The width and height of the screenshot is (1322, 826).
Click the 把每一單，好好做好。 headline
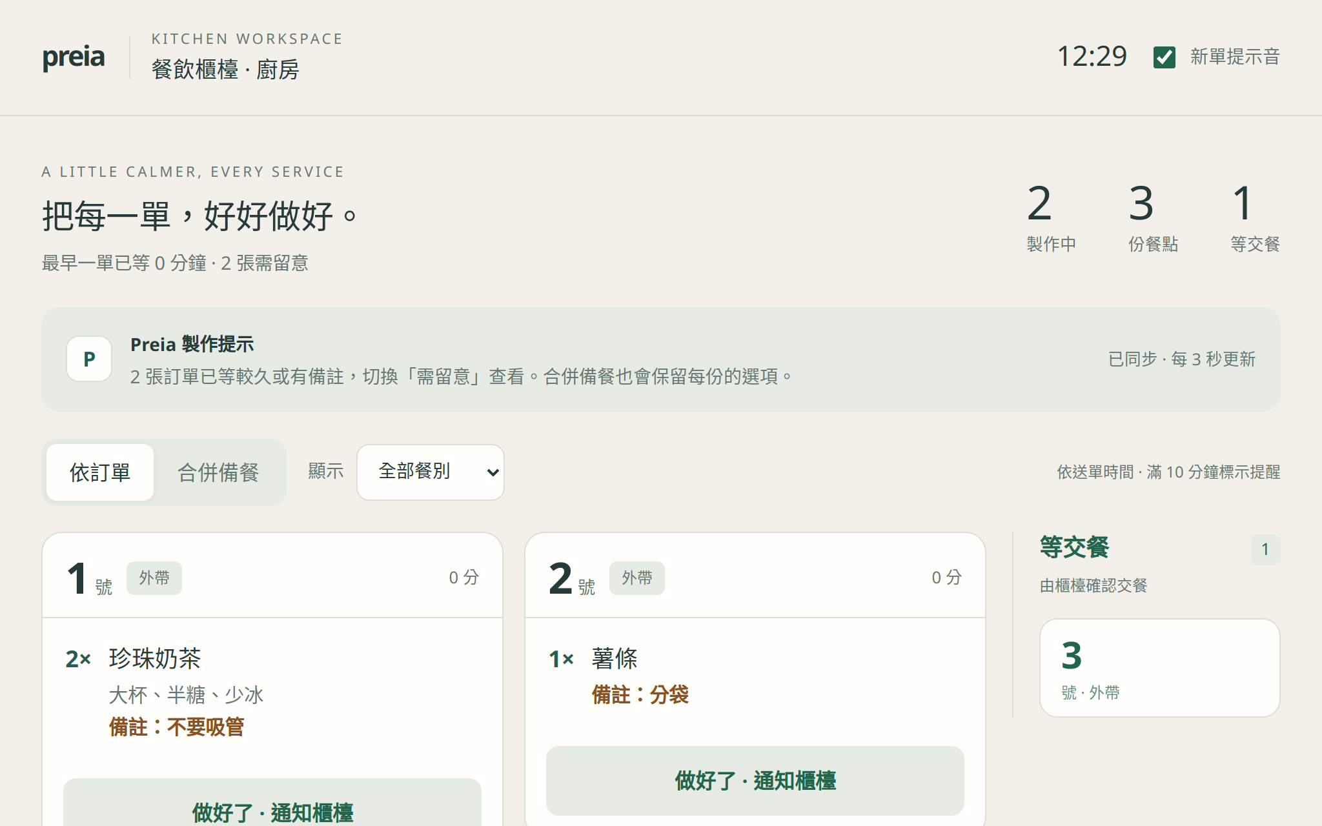pos(200,216)
